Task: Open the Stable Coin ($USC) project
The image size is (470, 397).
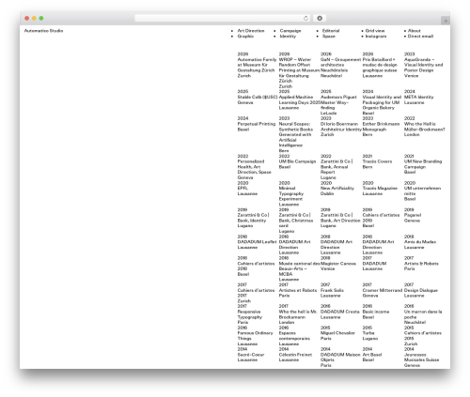Action: click(x=258, y=97)
